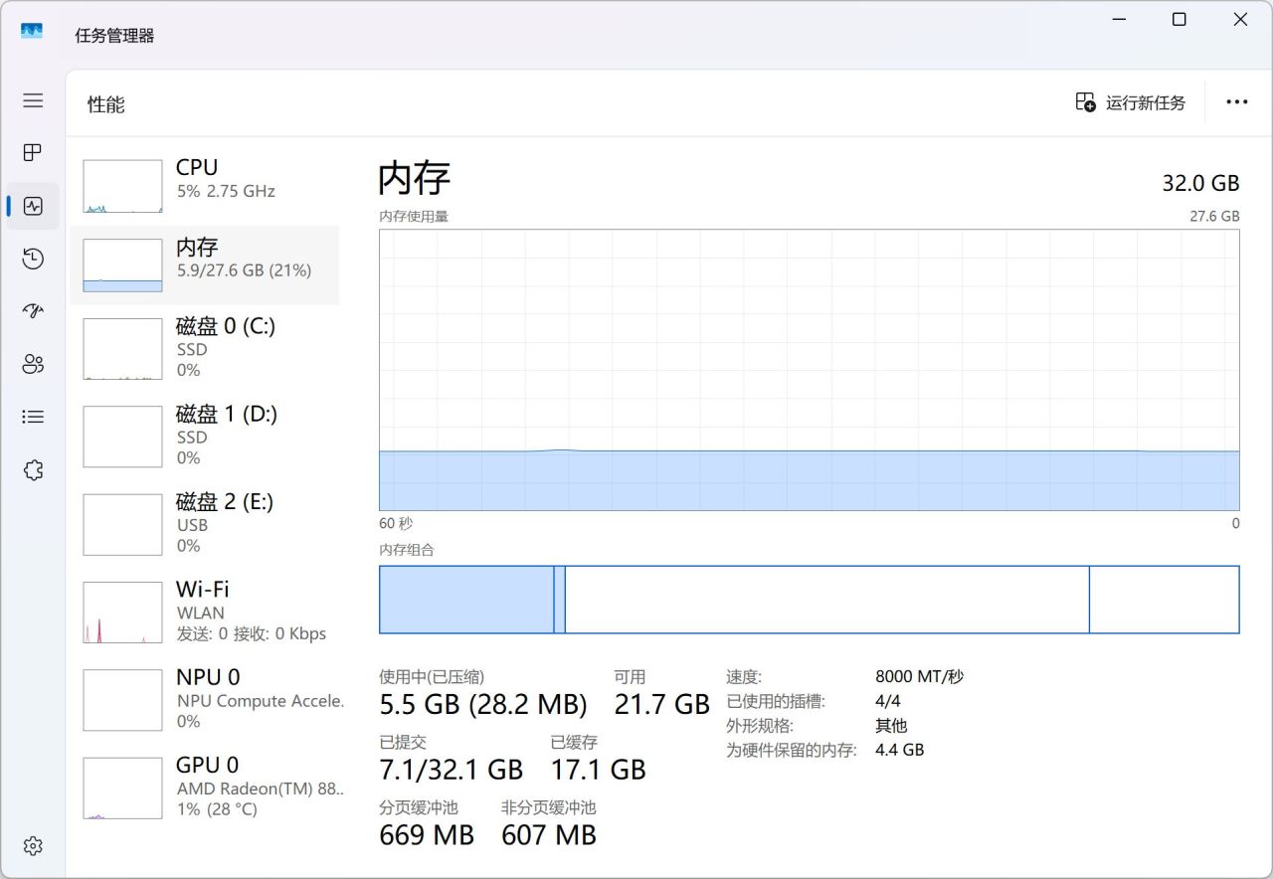Viewport: 1273px width, 879px height.
Task: Click Run new task button
Action: tap(1131, 102)
